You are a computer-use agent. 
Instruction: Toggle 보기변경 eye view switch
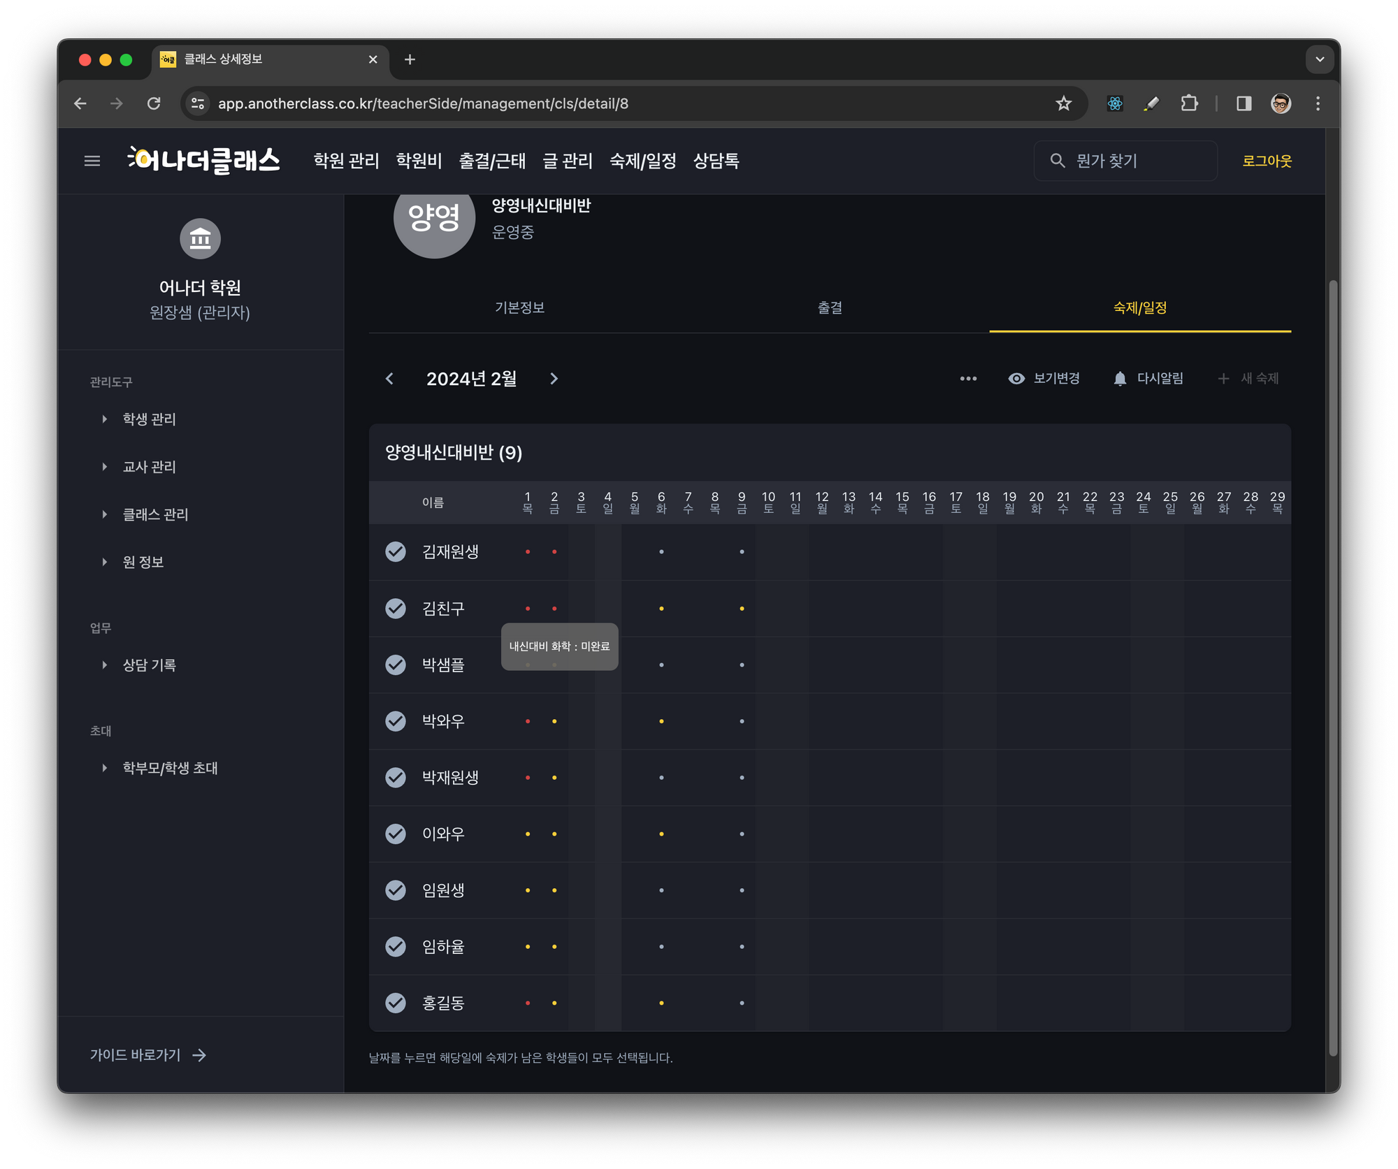point(1044,379)
